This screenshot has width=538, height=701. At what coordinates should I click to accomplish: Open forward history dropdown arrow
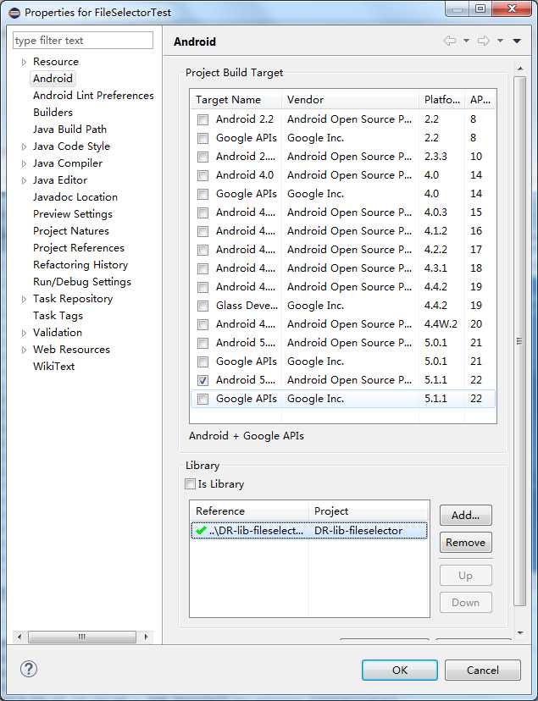coord(501,41)
